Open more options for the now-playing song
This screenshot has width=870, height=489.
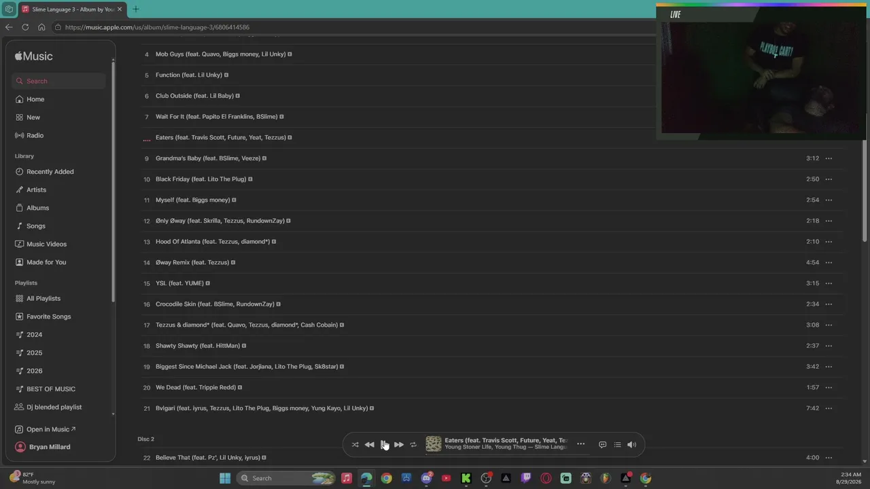pos(580,444)
